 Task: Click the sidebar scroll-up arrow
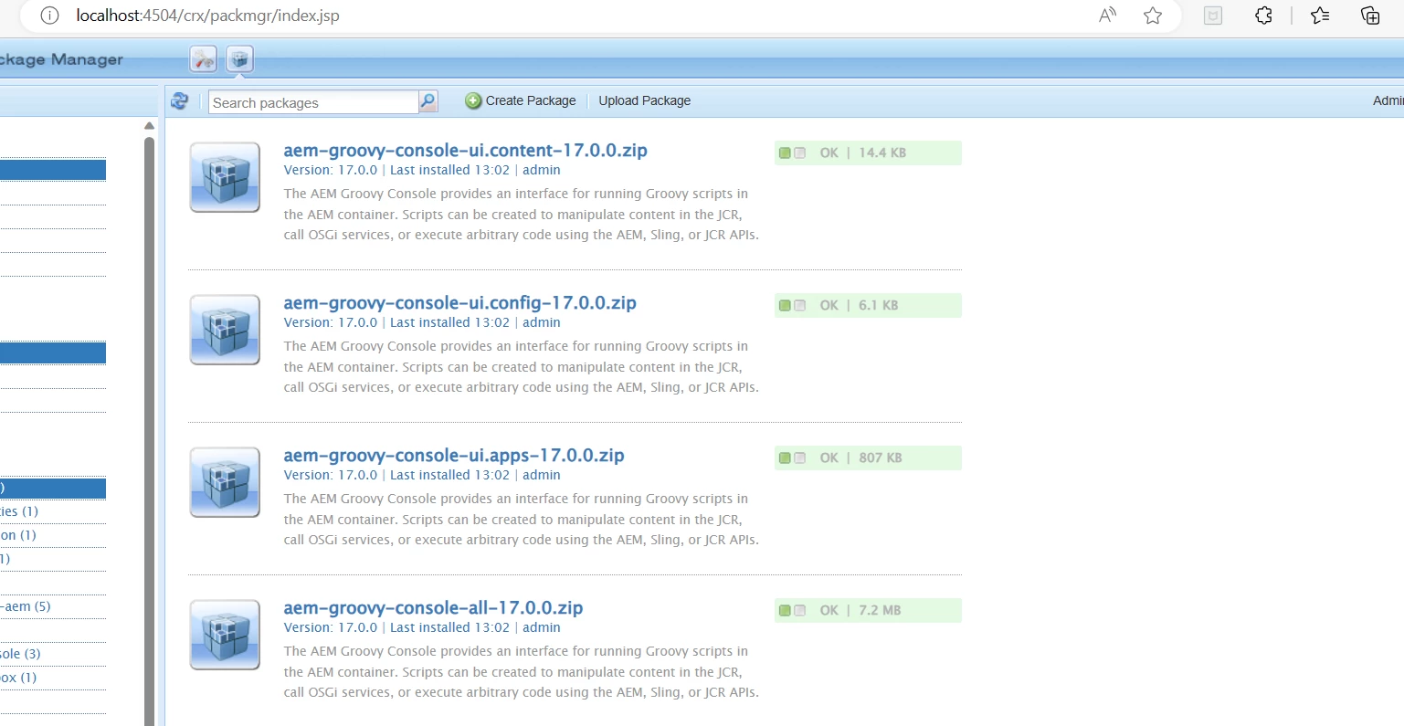coord(150,125)
